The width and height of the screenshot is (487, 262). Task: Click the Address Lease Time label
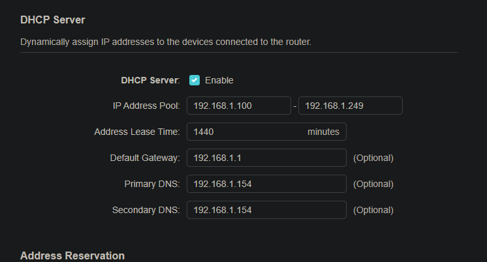[x=137, y=132]
